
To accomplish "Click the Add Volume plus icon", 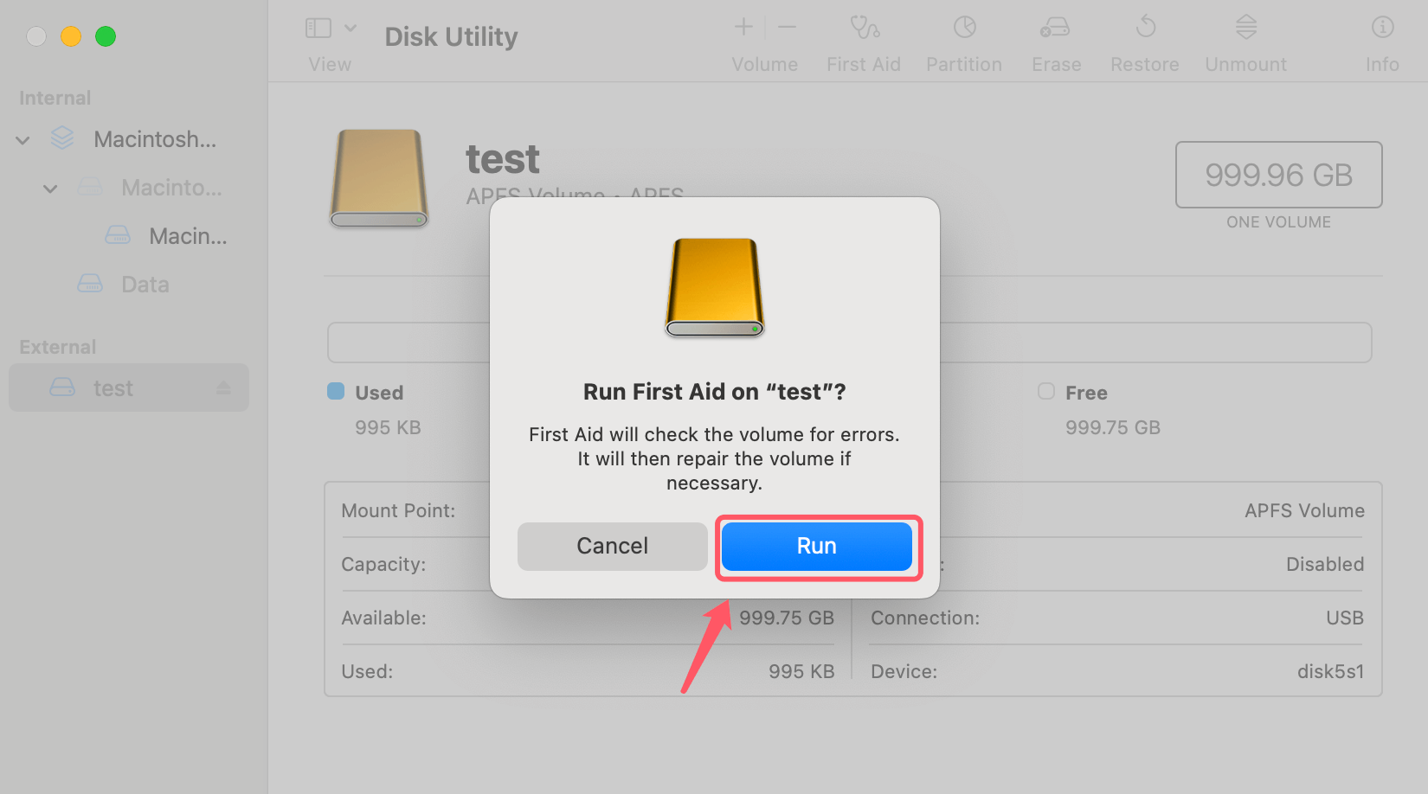I will click(743, 26).
